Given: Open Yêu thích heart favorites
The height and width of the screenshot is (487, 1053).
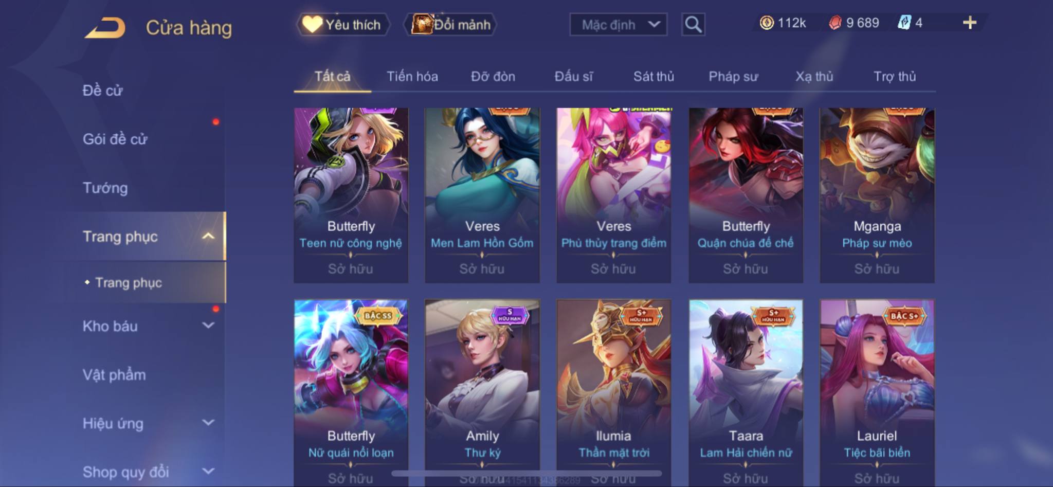Looking at the screenshot, I should tap(343, 24).
